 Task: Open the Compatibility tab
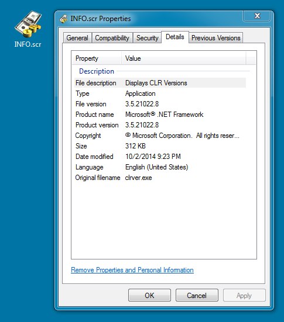pyautogui.click(x=112, y=38)
